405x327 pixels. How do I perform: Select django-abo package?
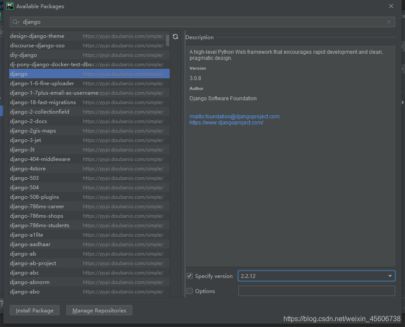click(89, 292)
